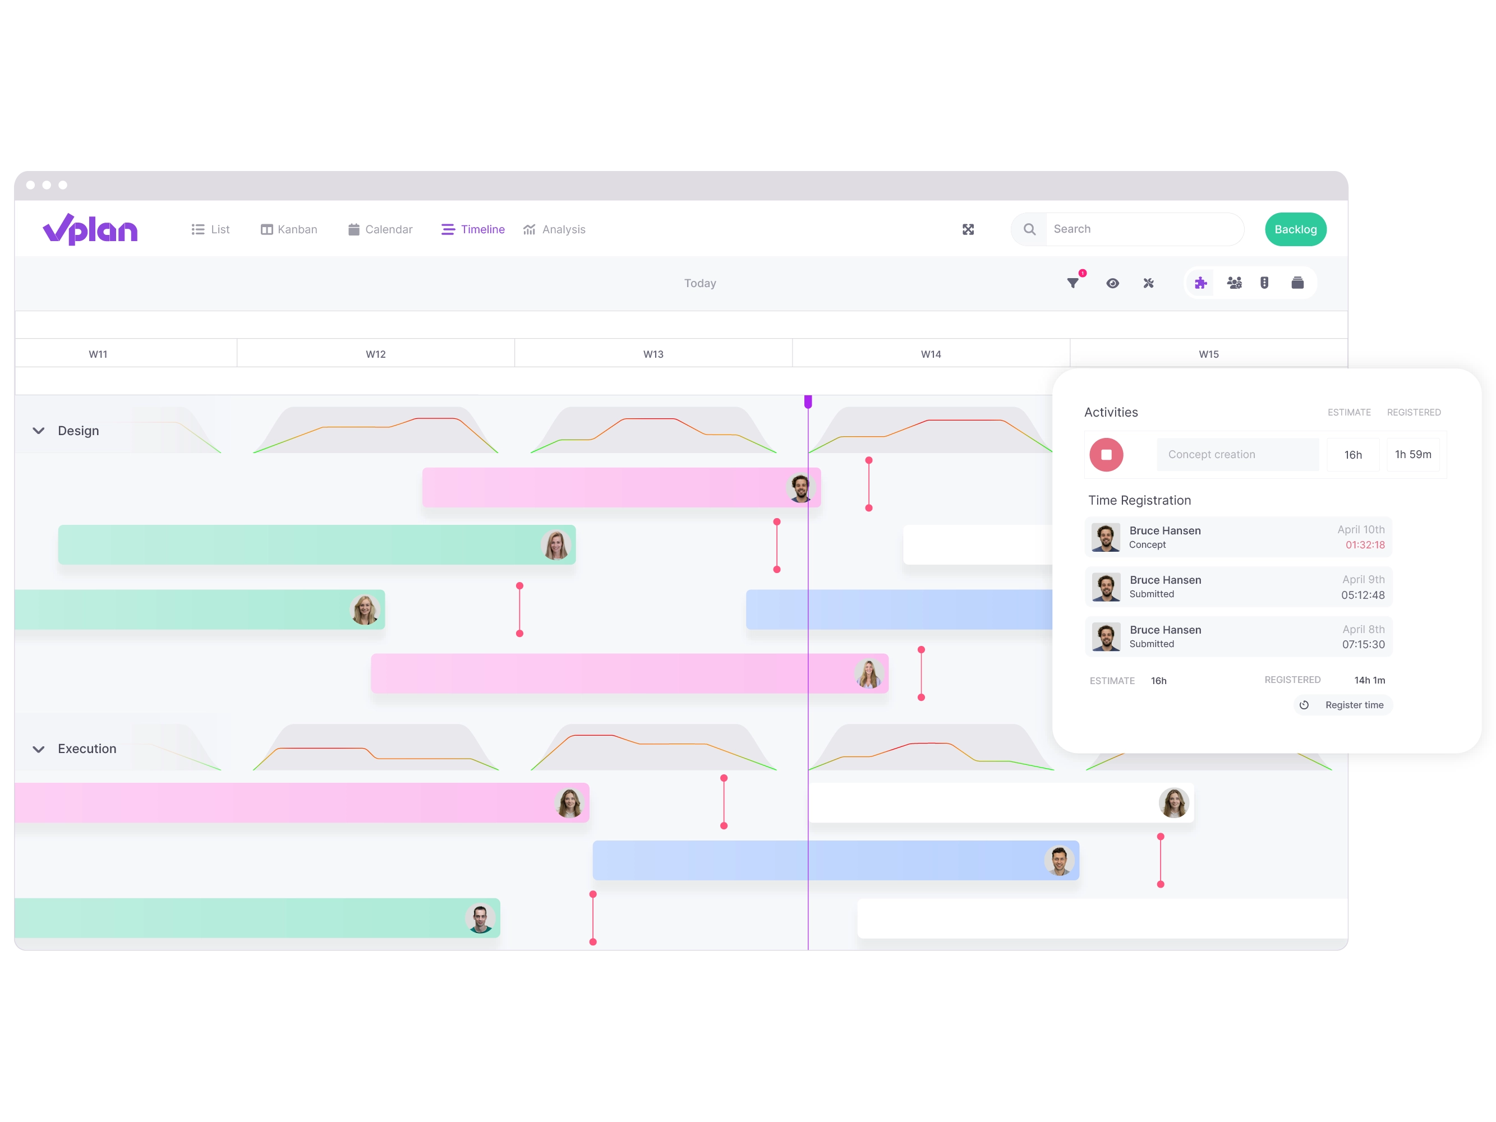The width and height of the screenshot is (1496, 1122).
Task: Toggle the eye visibility icon
Action: [x=1111, y=281]
